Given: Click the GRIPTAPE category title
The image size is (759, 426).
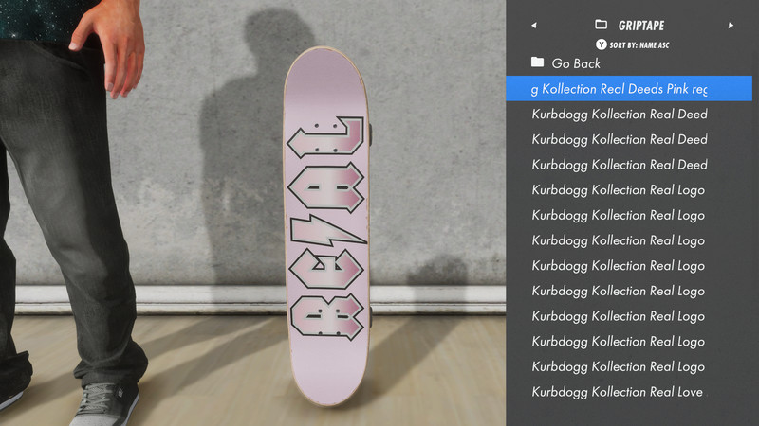Looking at the screenshot, I should coord(641,26).
